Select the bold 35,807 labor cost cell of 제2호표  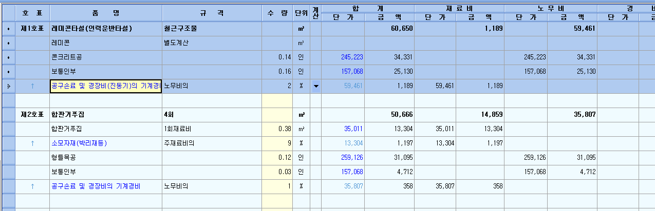pyautogui.click(x=572, y=115)
